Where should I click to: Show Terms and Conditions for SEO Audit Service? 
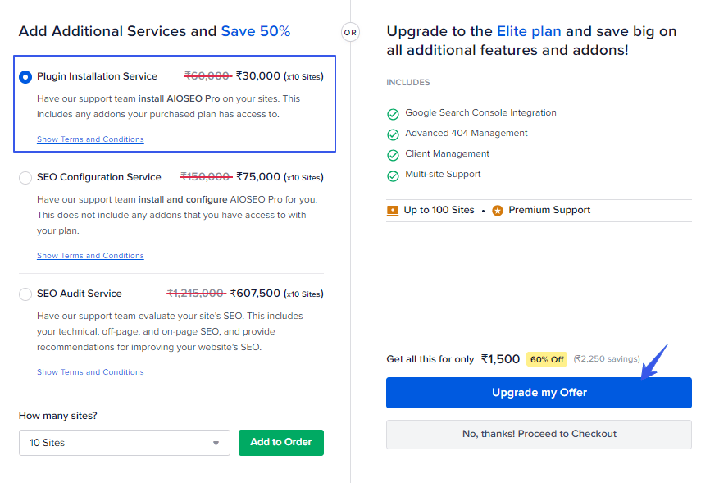pos(90,372)
